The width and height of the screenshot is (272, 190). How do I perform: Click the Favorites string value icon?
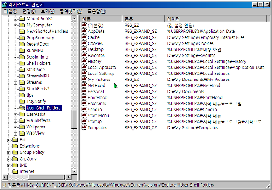[x=84, y=56]
